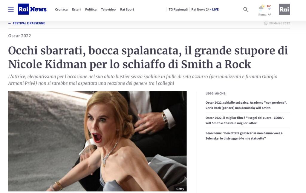The width and height of the screenshot is (306, 193).
Task: Read the Sean Penn Zelensky article
Action: click(244, 136)
